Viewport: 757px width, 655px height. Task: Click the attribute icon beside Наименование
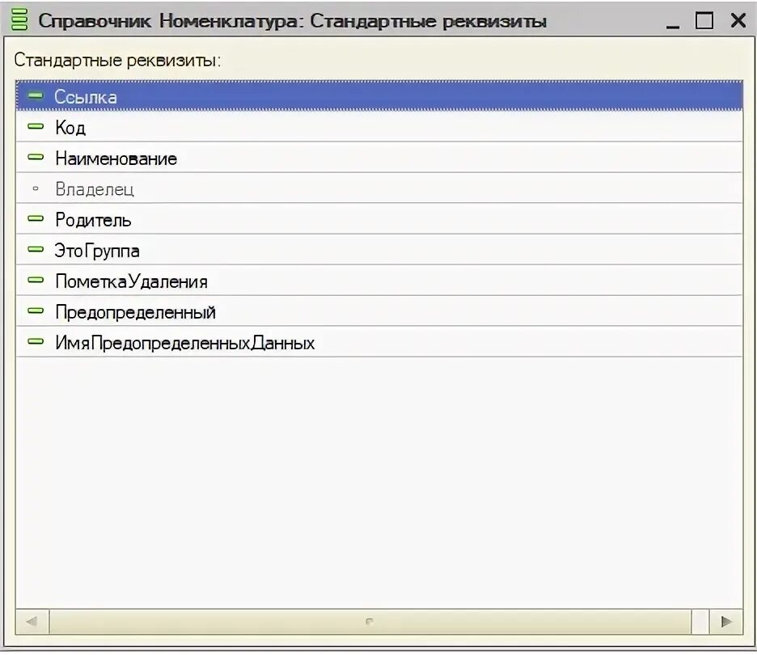(x=36, y=158)
